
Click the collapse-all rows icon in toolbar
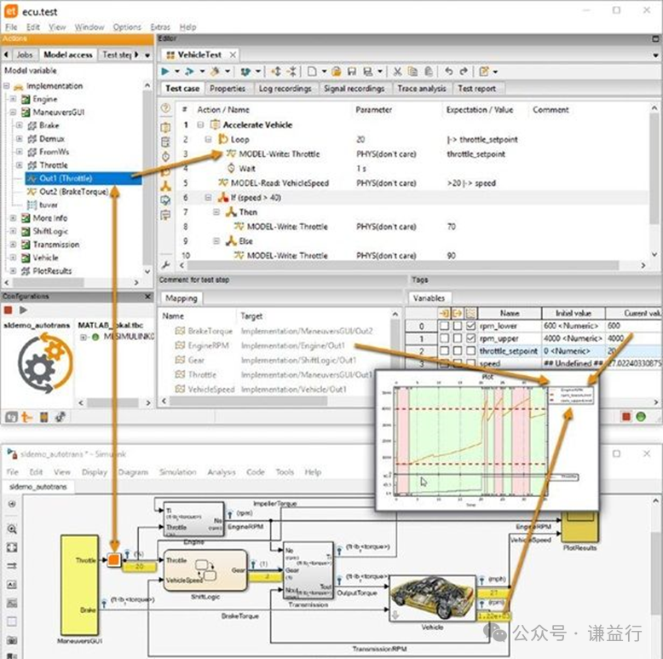(x=291, y=72)
